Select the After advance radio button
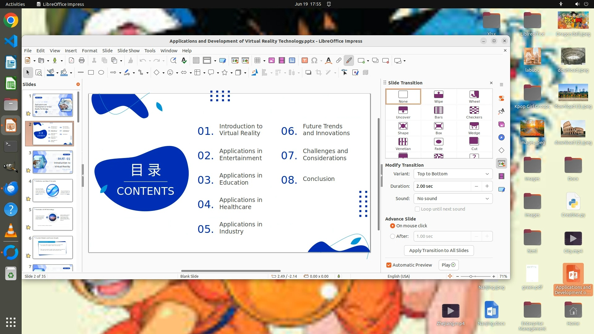The width and height of the screenshot is (594, 334). (x=393, y=236)
